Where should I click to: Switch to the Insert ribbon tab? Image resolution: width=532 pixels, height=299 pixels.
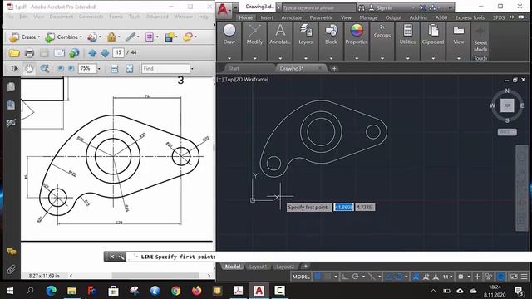point(267,17)
